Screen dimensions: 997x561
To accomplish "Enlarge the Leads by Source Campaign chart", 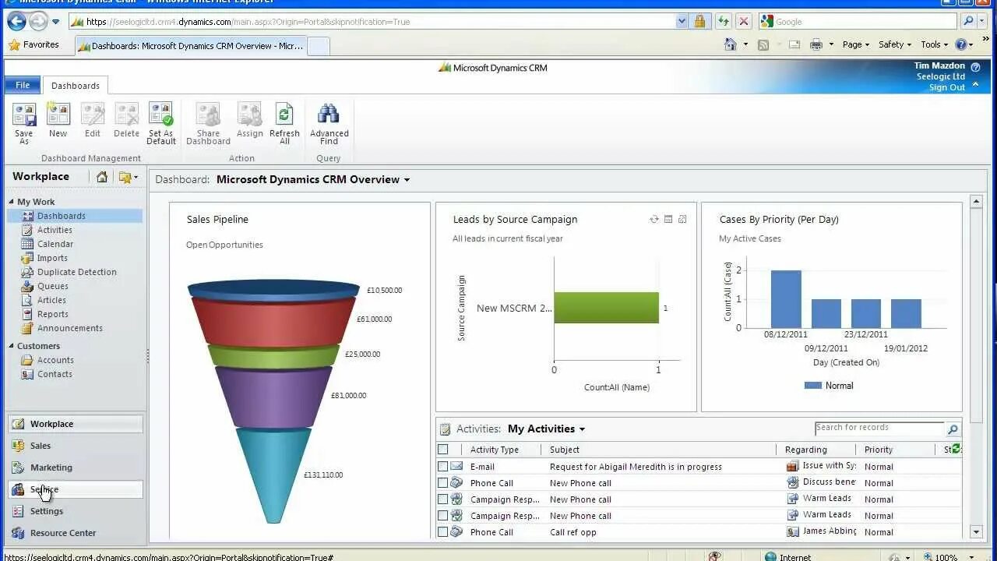I will (x=682, y=220).
